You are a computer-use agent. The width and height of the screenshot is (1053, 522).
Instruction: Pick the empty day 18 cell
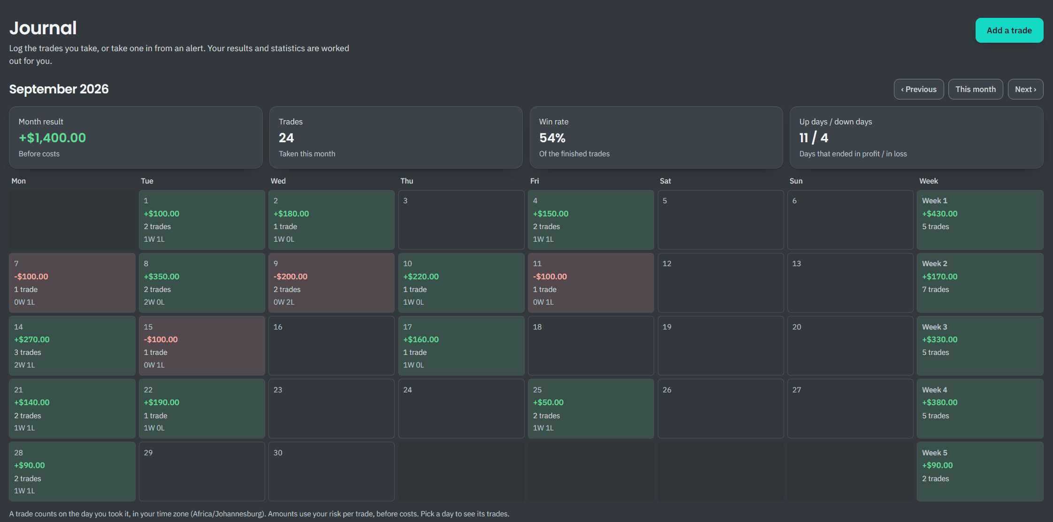[591, 346]
